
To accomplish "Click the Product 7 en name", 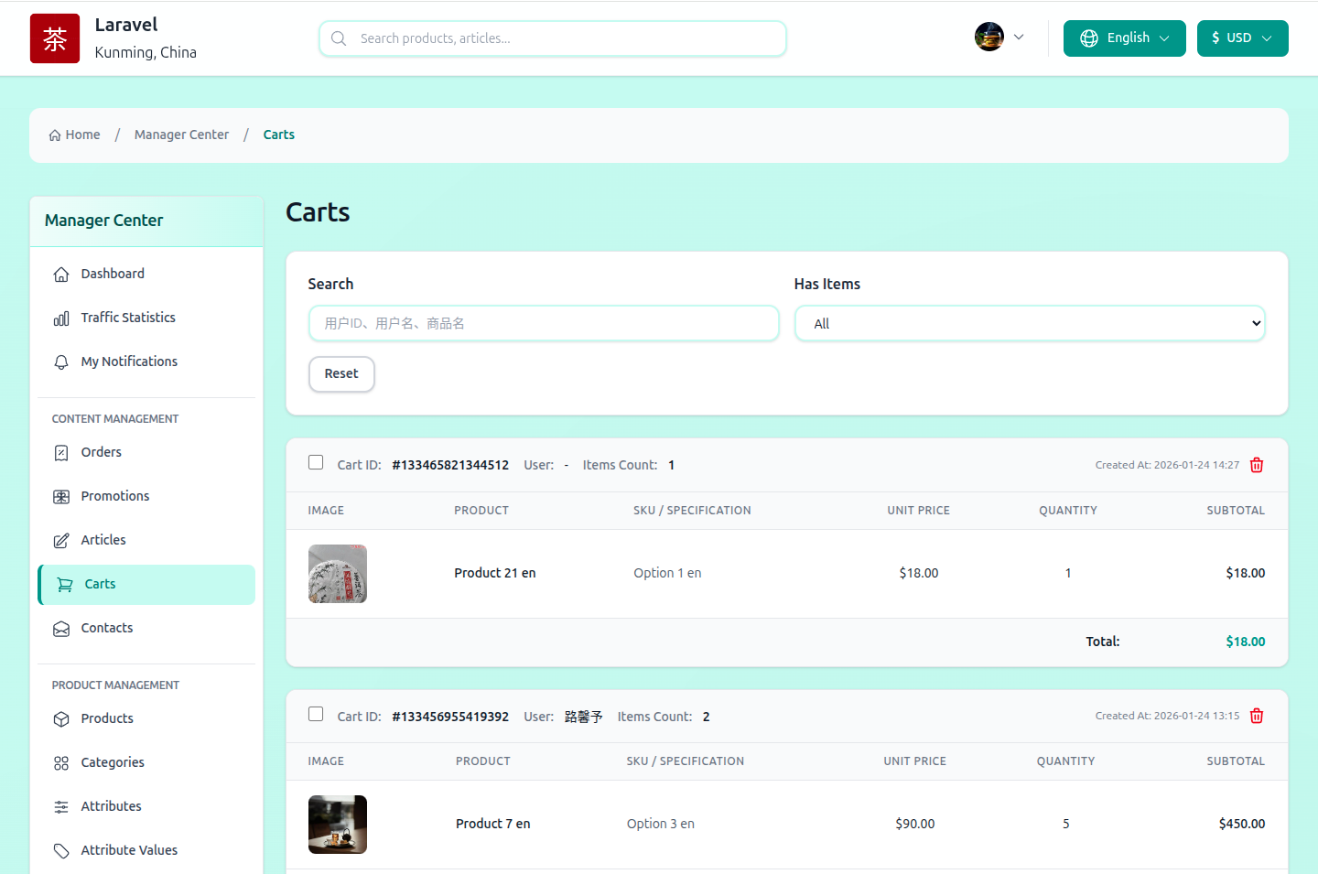I will point(493,824).
